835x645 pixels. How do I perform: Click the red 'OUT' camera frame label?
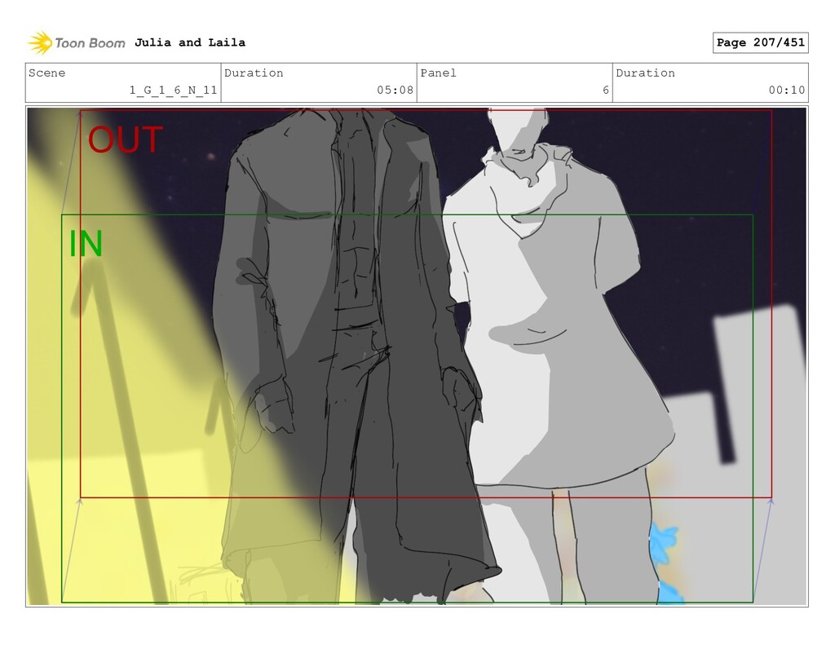coord(125,139)
